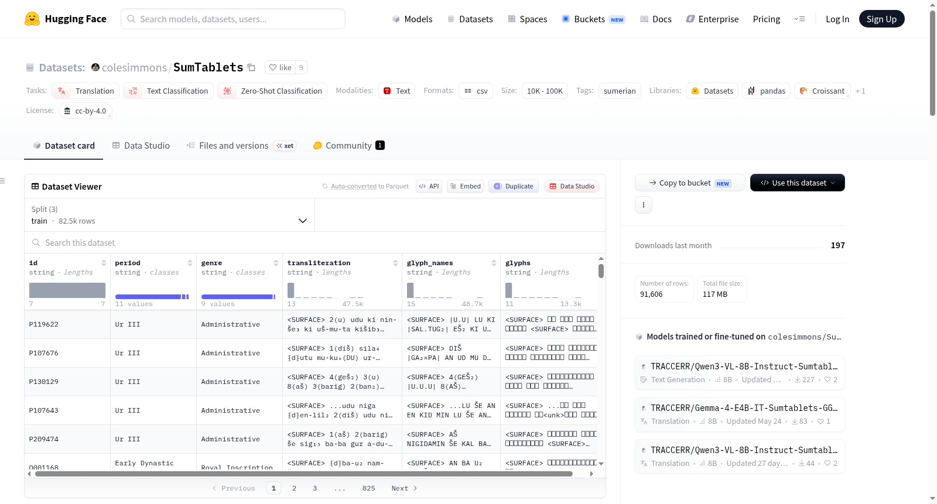Image resolution: width=937 pixels, height=504 pixels.
Task: Expand the Split train selector
Action: (x=170, y=215)
